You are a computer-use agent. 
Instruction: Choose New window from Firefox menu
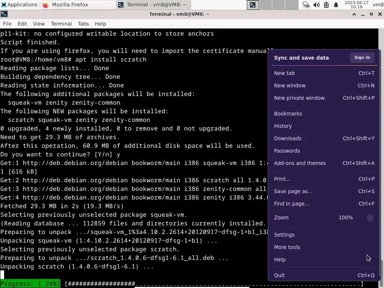pyautogui.click(x=324, y=85)
